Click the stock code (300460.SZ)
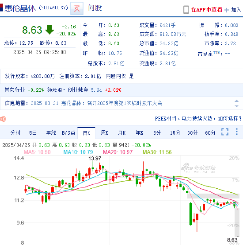 point(53,8)
